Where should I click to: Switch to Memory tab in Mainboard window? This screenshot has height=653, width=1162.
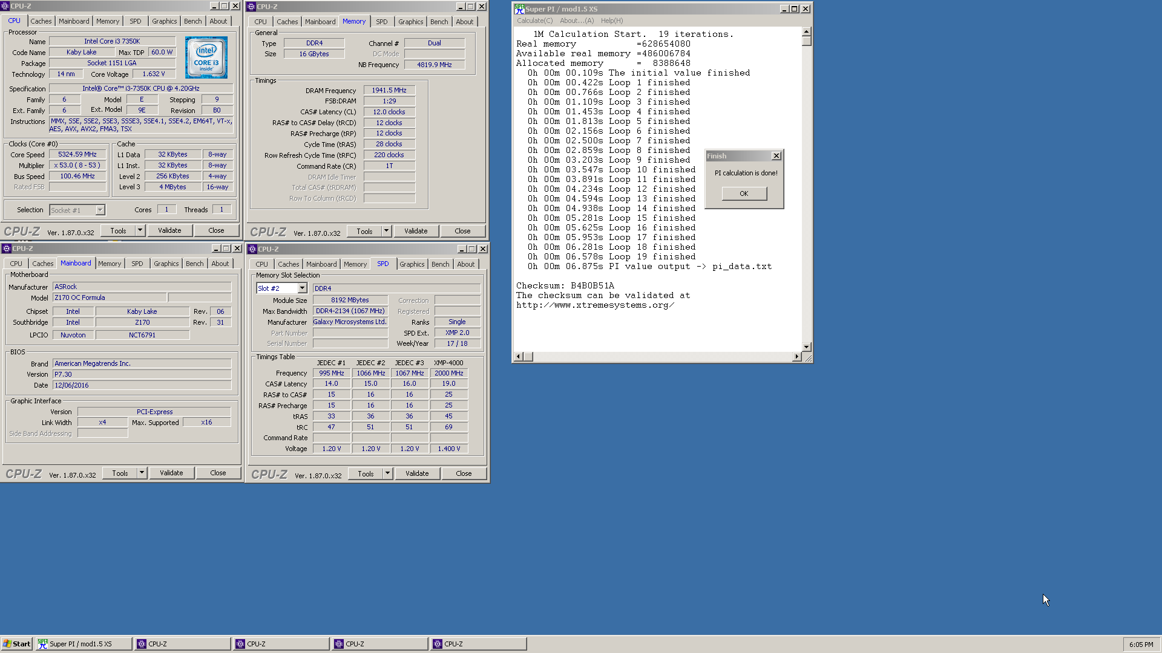pyautogui.click(x=110, y=264)
